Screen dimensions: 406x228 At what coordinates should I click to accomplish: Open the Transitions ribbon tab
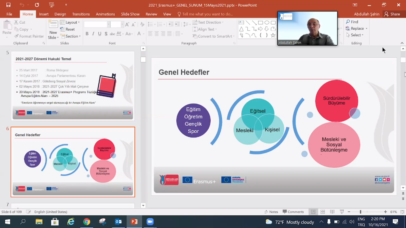pyautogui.click(x=81, y=14)
